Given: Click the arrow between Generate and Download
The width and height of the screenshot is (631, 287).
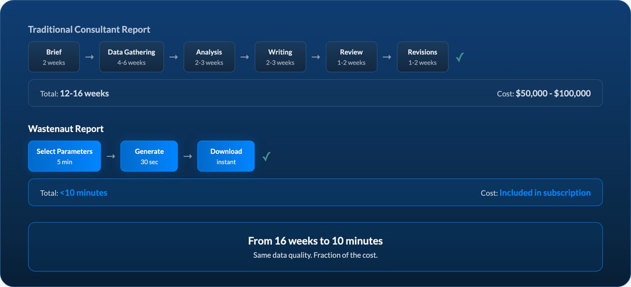Looking at the screenshot, I should (x=188, y=156).
